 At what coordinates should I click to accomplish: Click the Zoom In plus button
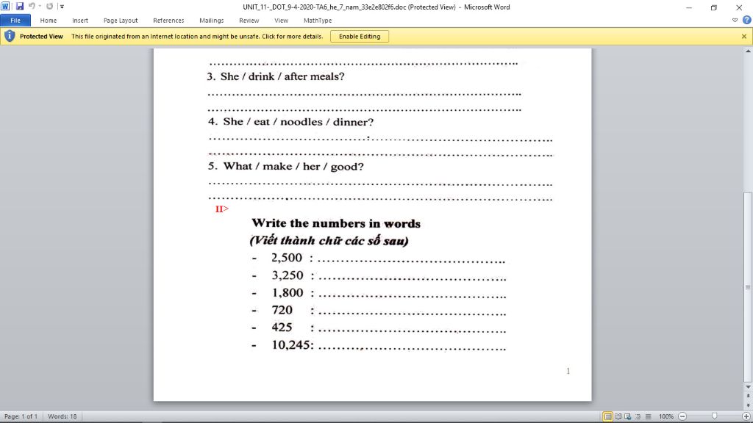point(746,416)
